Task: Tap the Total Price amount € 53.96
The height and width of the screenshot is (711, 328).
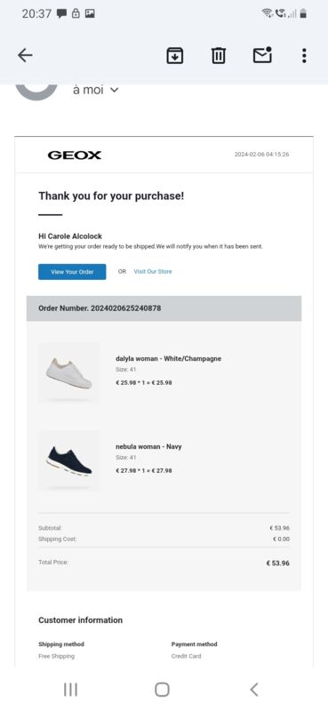Action: point(277,563)
